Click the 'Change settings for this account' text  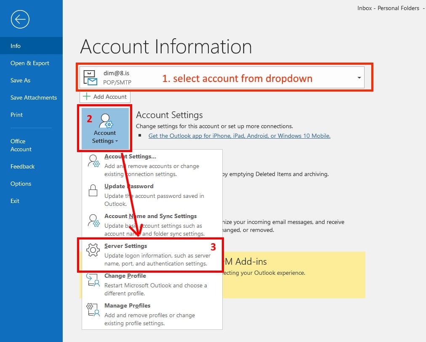[214, 126]
